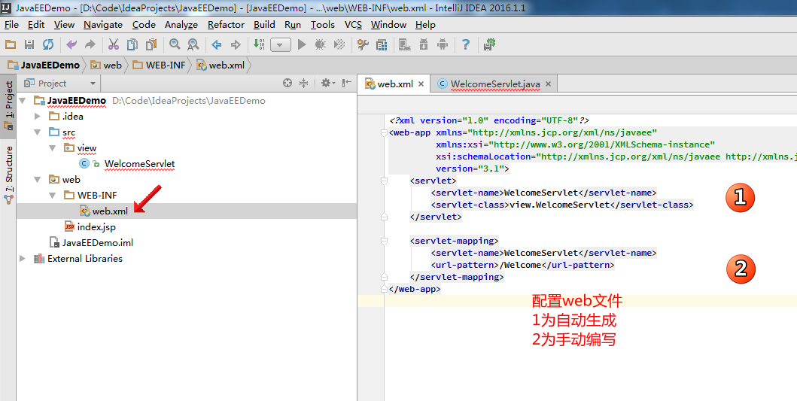
Task: Click the Run play icon
Action: 302,44
